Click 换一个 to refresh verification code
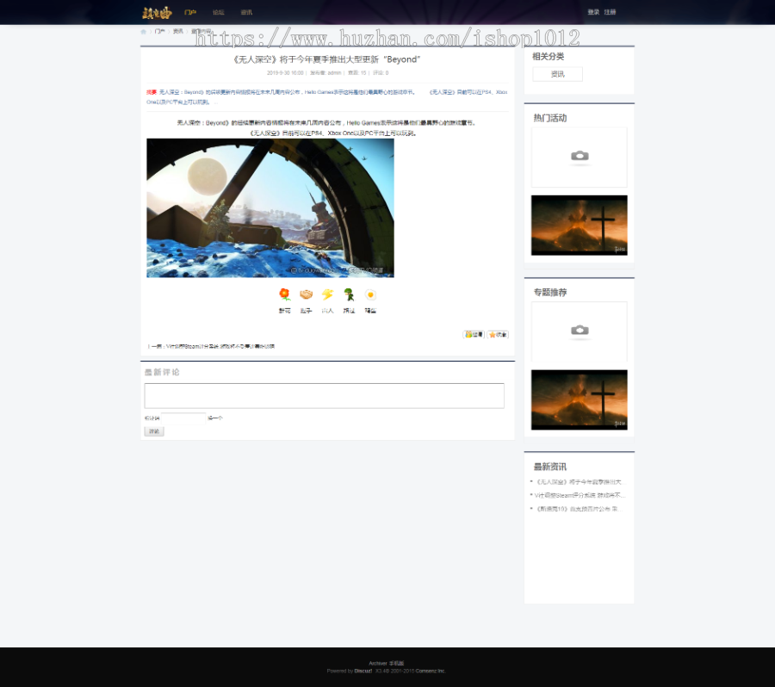The image size is (775, 687). 215,418
